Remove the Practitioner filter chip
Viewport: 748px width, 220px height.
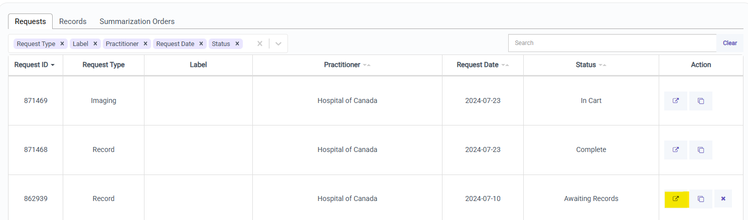tap(145, 43)
